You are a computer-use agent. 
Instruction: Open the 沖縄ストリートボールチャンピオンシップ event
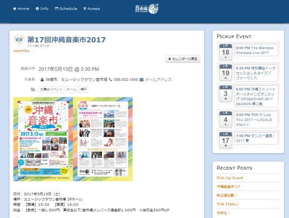[256, 96]
